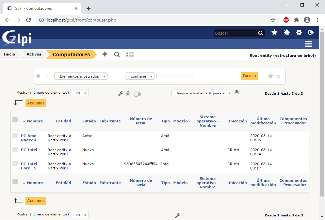
Task: Click the trash bin icon
Action: [x=128, y=94]
